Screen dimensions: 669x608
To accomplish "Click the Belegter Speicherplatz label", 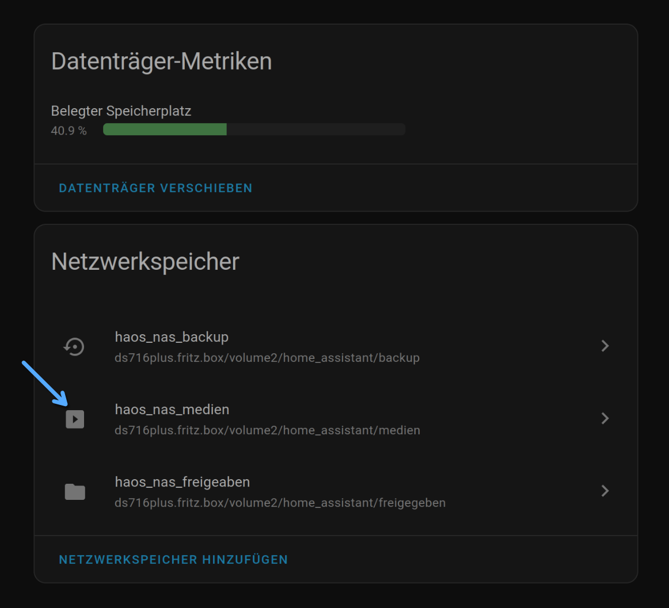I will pyautogui.click(x=121, y=111).
